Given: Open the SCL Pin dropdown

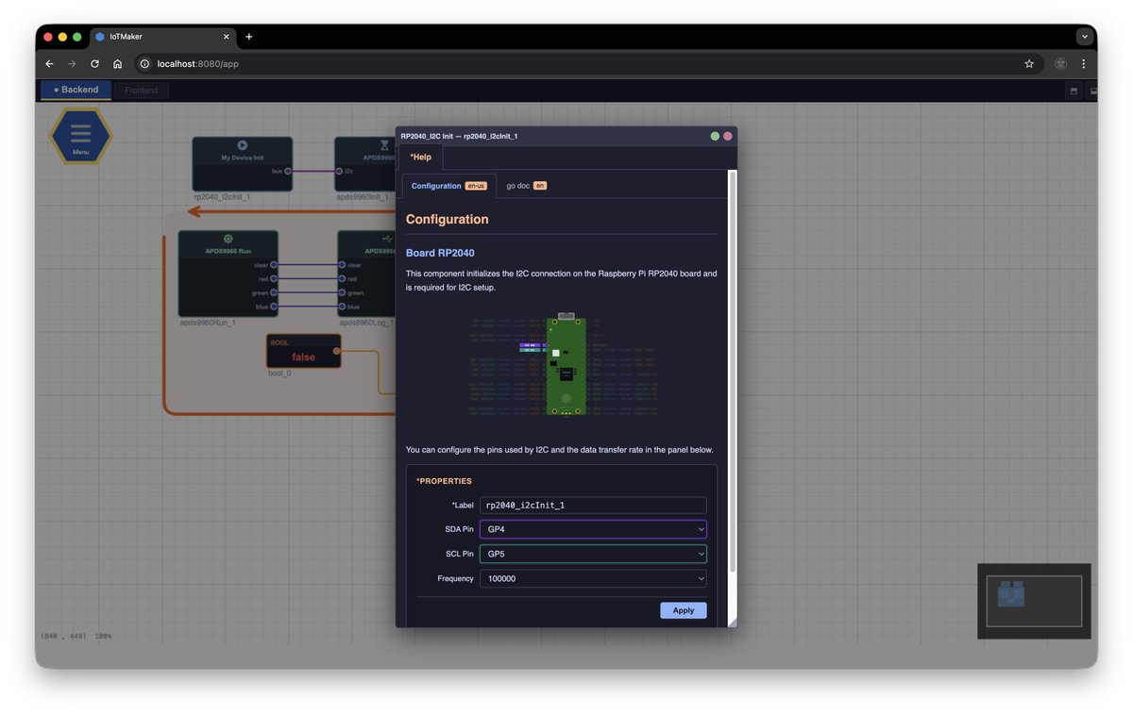Looking at the screenshot, I should click(x=593, y=554).
